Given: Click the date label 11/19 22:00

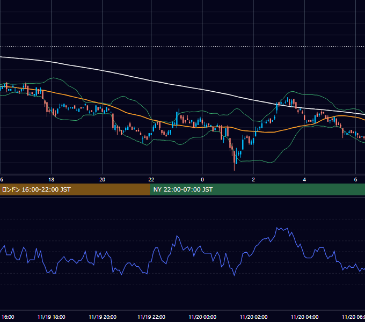Looking at the screenshot, I should pyautogui.click(x=151, y=317).
